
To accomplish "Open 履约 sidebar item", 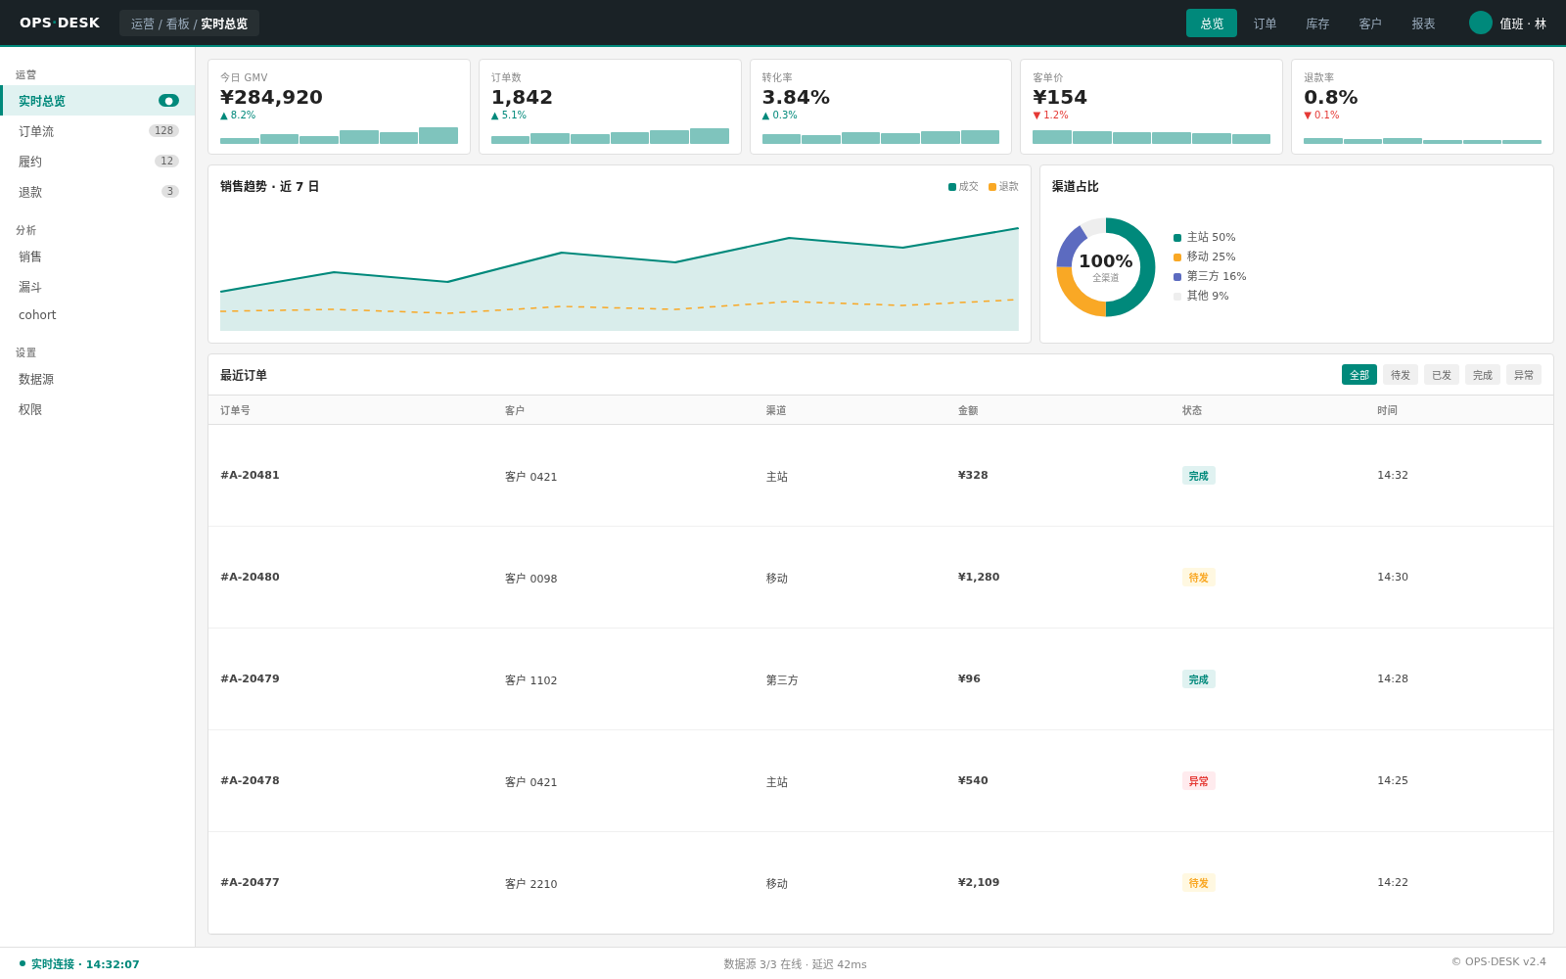I will (98, 162).
